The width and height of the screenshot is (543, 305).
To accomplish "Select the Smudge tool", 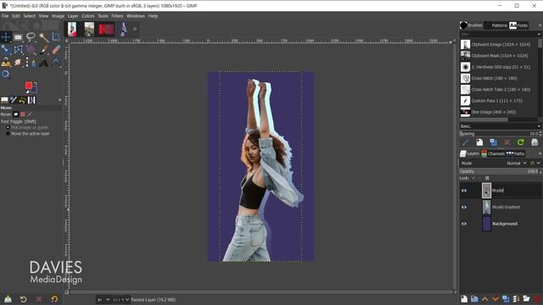I will pyautogui.click(x=19, y=62).
